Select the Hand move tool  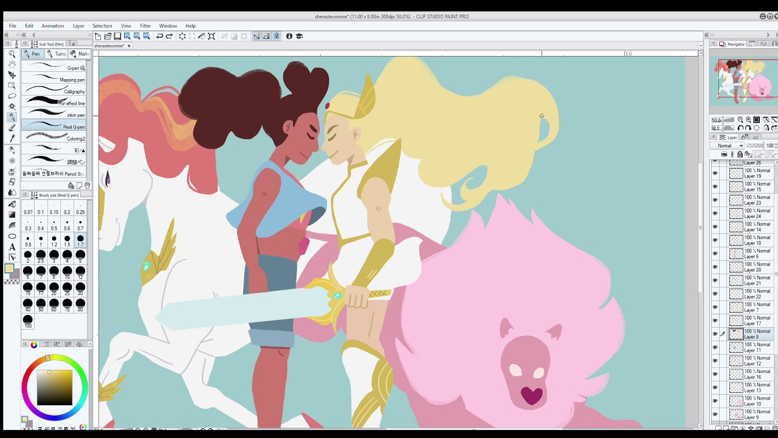tap(12, 64)
